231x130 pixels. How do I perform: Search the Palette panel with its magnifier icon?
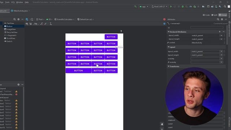14,19
